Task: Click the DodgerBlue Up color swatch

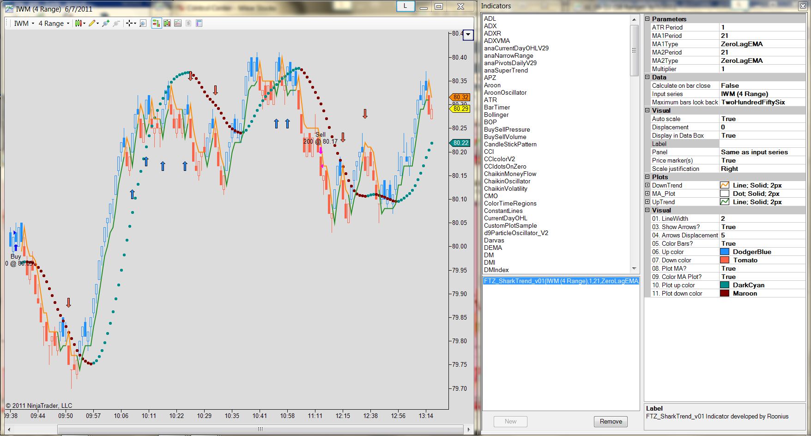Action: point(725,252)
